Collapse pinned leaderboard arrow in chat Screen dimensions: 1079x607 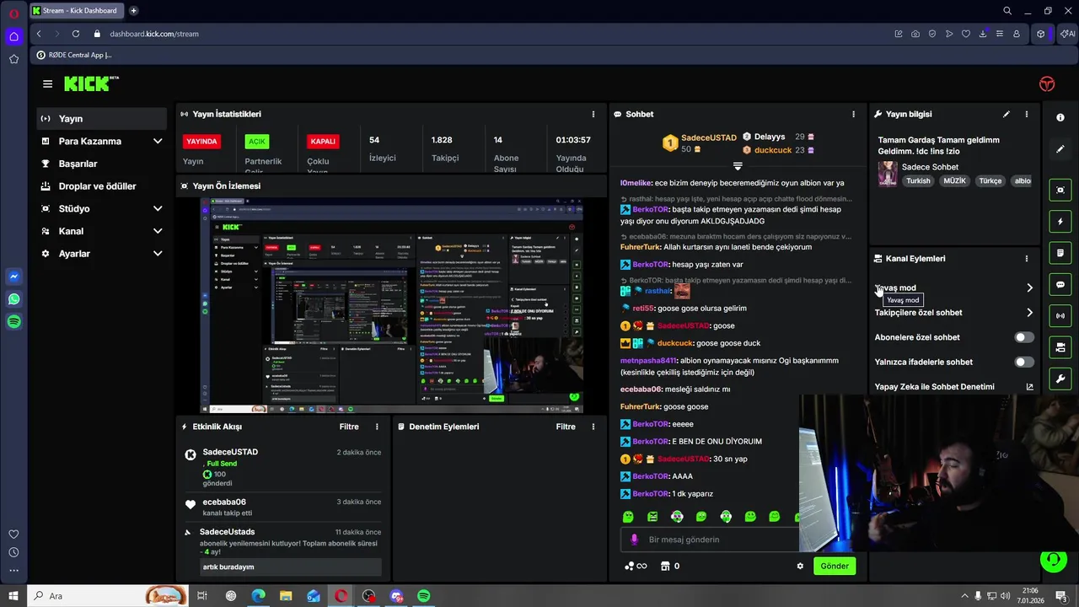click(x=738, y=166)
